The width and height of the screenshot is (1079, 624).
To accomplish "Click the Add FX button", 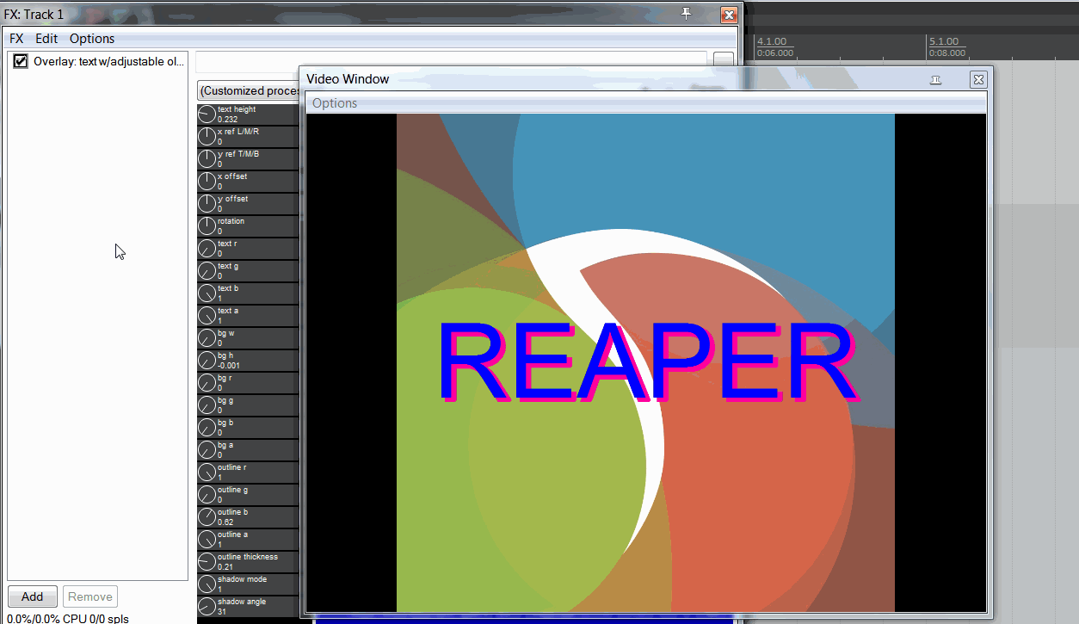I will click(x=33, y=596).
